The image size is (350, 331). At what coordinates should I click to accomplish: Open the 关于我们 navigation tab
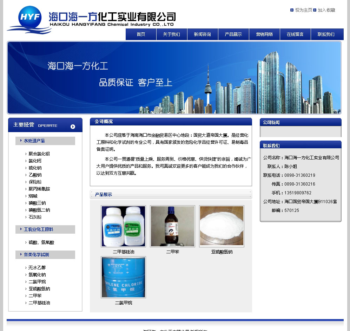(172, 34)
